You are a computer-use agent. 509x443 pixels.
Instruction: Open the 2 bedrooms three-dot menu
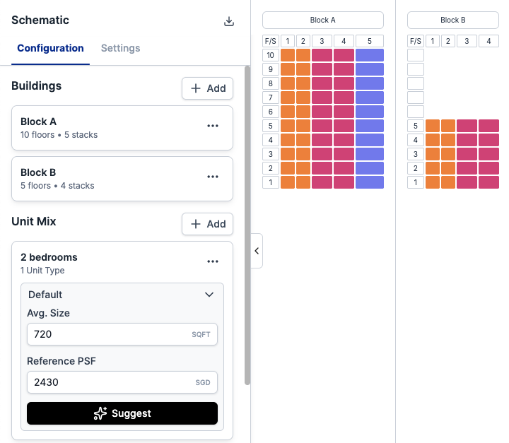pyautogui.click(x=213, y=261)
